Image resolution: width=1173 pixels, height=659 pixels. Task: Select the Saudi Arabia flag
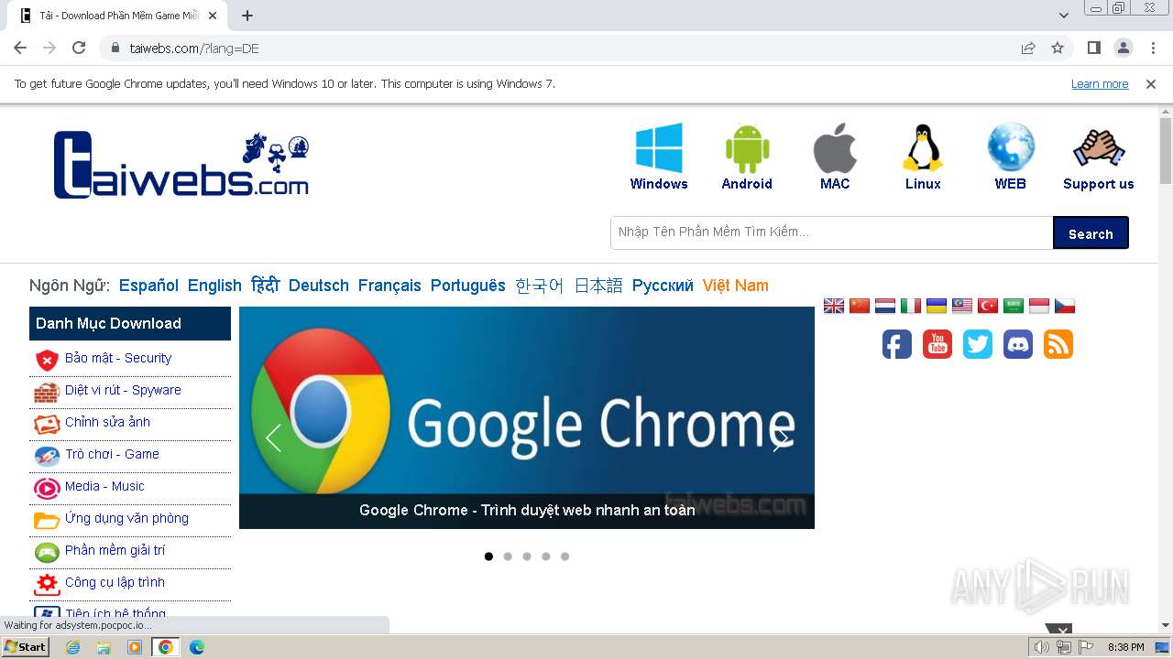[1014, 306]
